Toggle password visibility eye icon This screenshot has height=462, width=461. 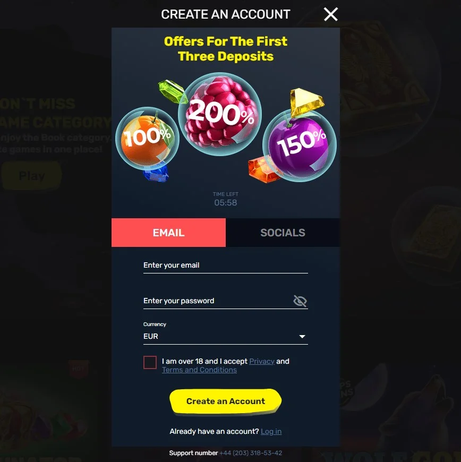pyautogui.click(x=300, y=301)
